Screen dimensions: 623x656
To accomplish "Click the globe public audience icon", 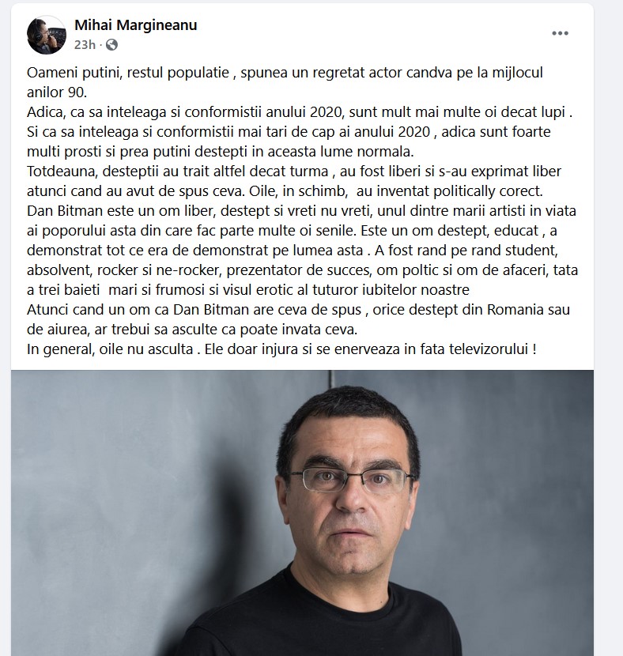I will 111,45.
